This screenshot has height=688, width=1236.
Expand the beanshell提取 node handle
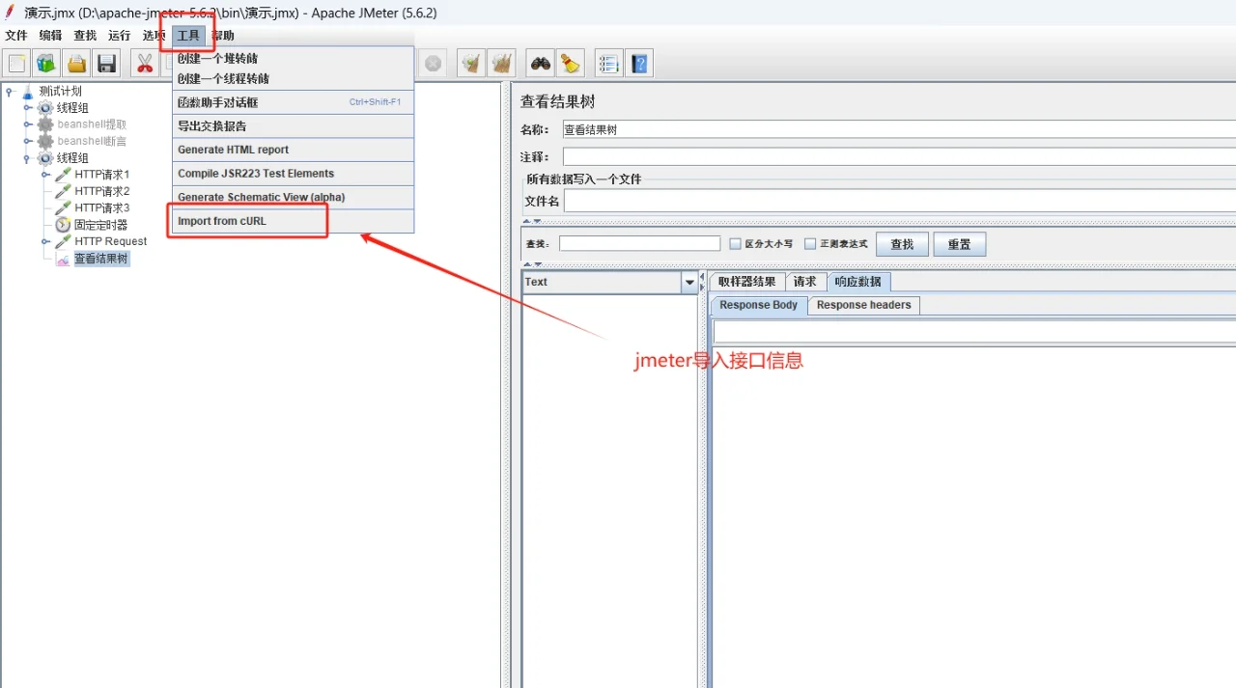pos(28,124)
